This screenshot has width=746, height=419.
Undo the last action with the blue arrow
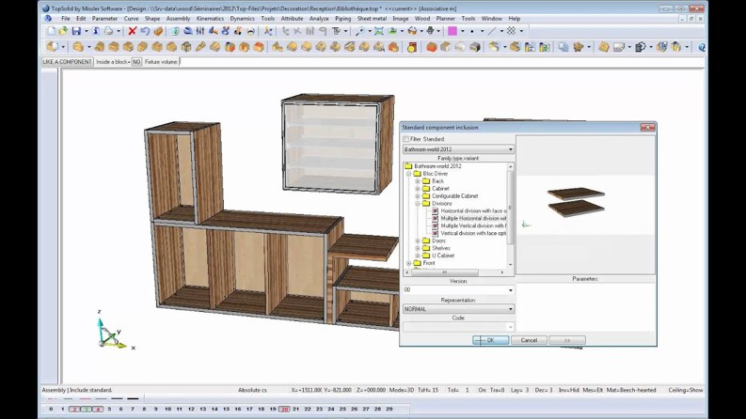(x=145, y=31)
